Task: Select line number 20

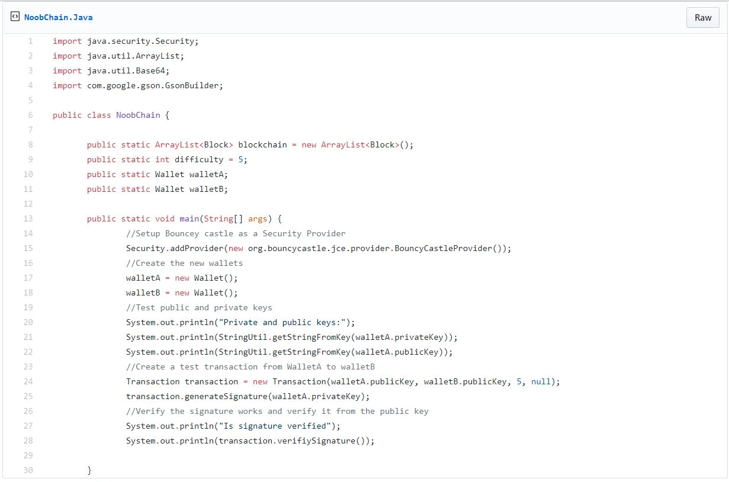Action: [x=28, y=322]
